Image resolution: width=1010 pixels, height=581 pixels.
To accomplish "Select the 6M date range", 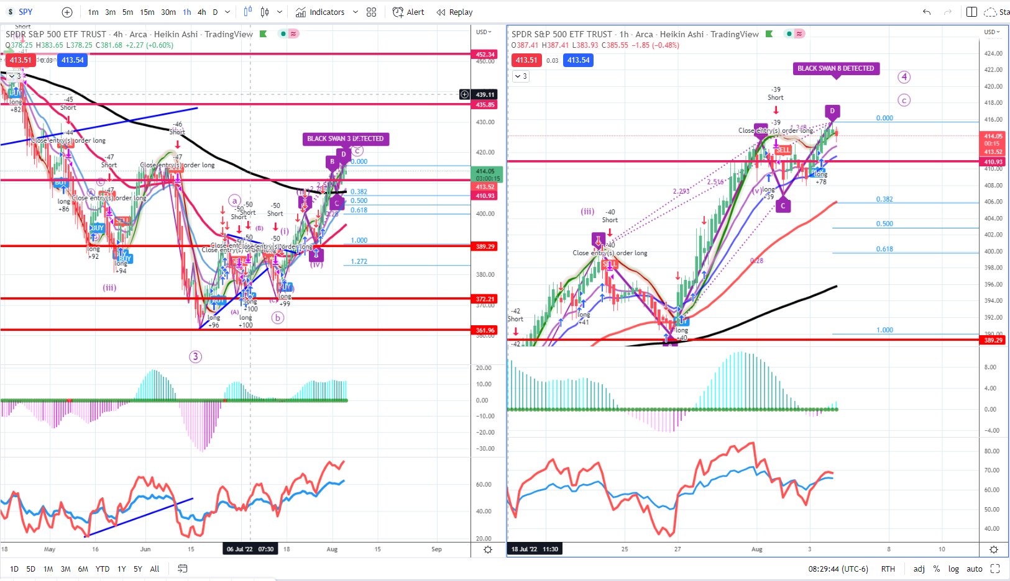I will click(x=83, y=569).
